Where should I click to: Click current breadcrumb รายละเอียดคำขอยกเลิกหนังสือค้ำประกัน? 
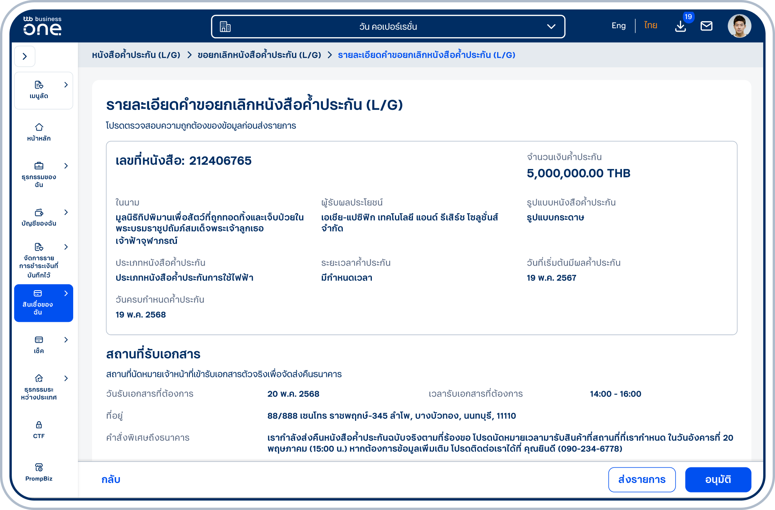click(426, 55)
